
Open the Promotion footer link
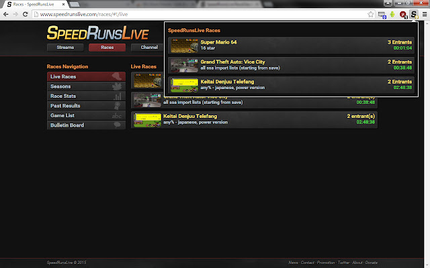click(x=326, y=263)
